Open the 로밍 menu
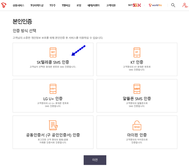 click(x=79, y=5)
